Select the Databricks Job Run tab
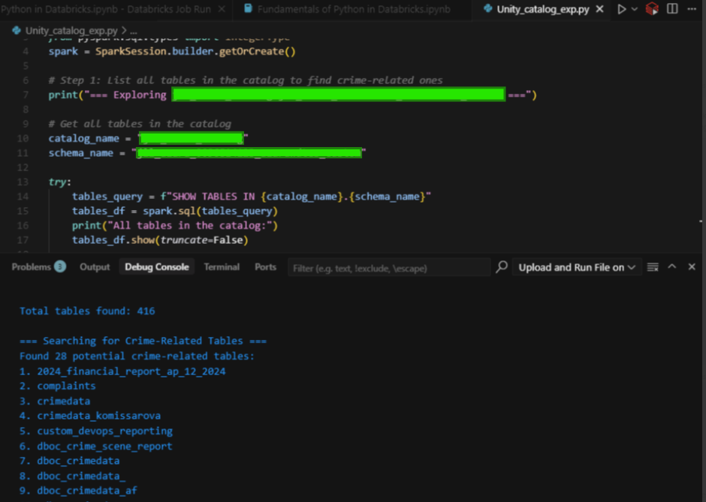706x502 pixels. (106, 9)
